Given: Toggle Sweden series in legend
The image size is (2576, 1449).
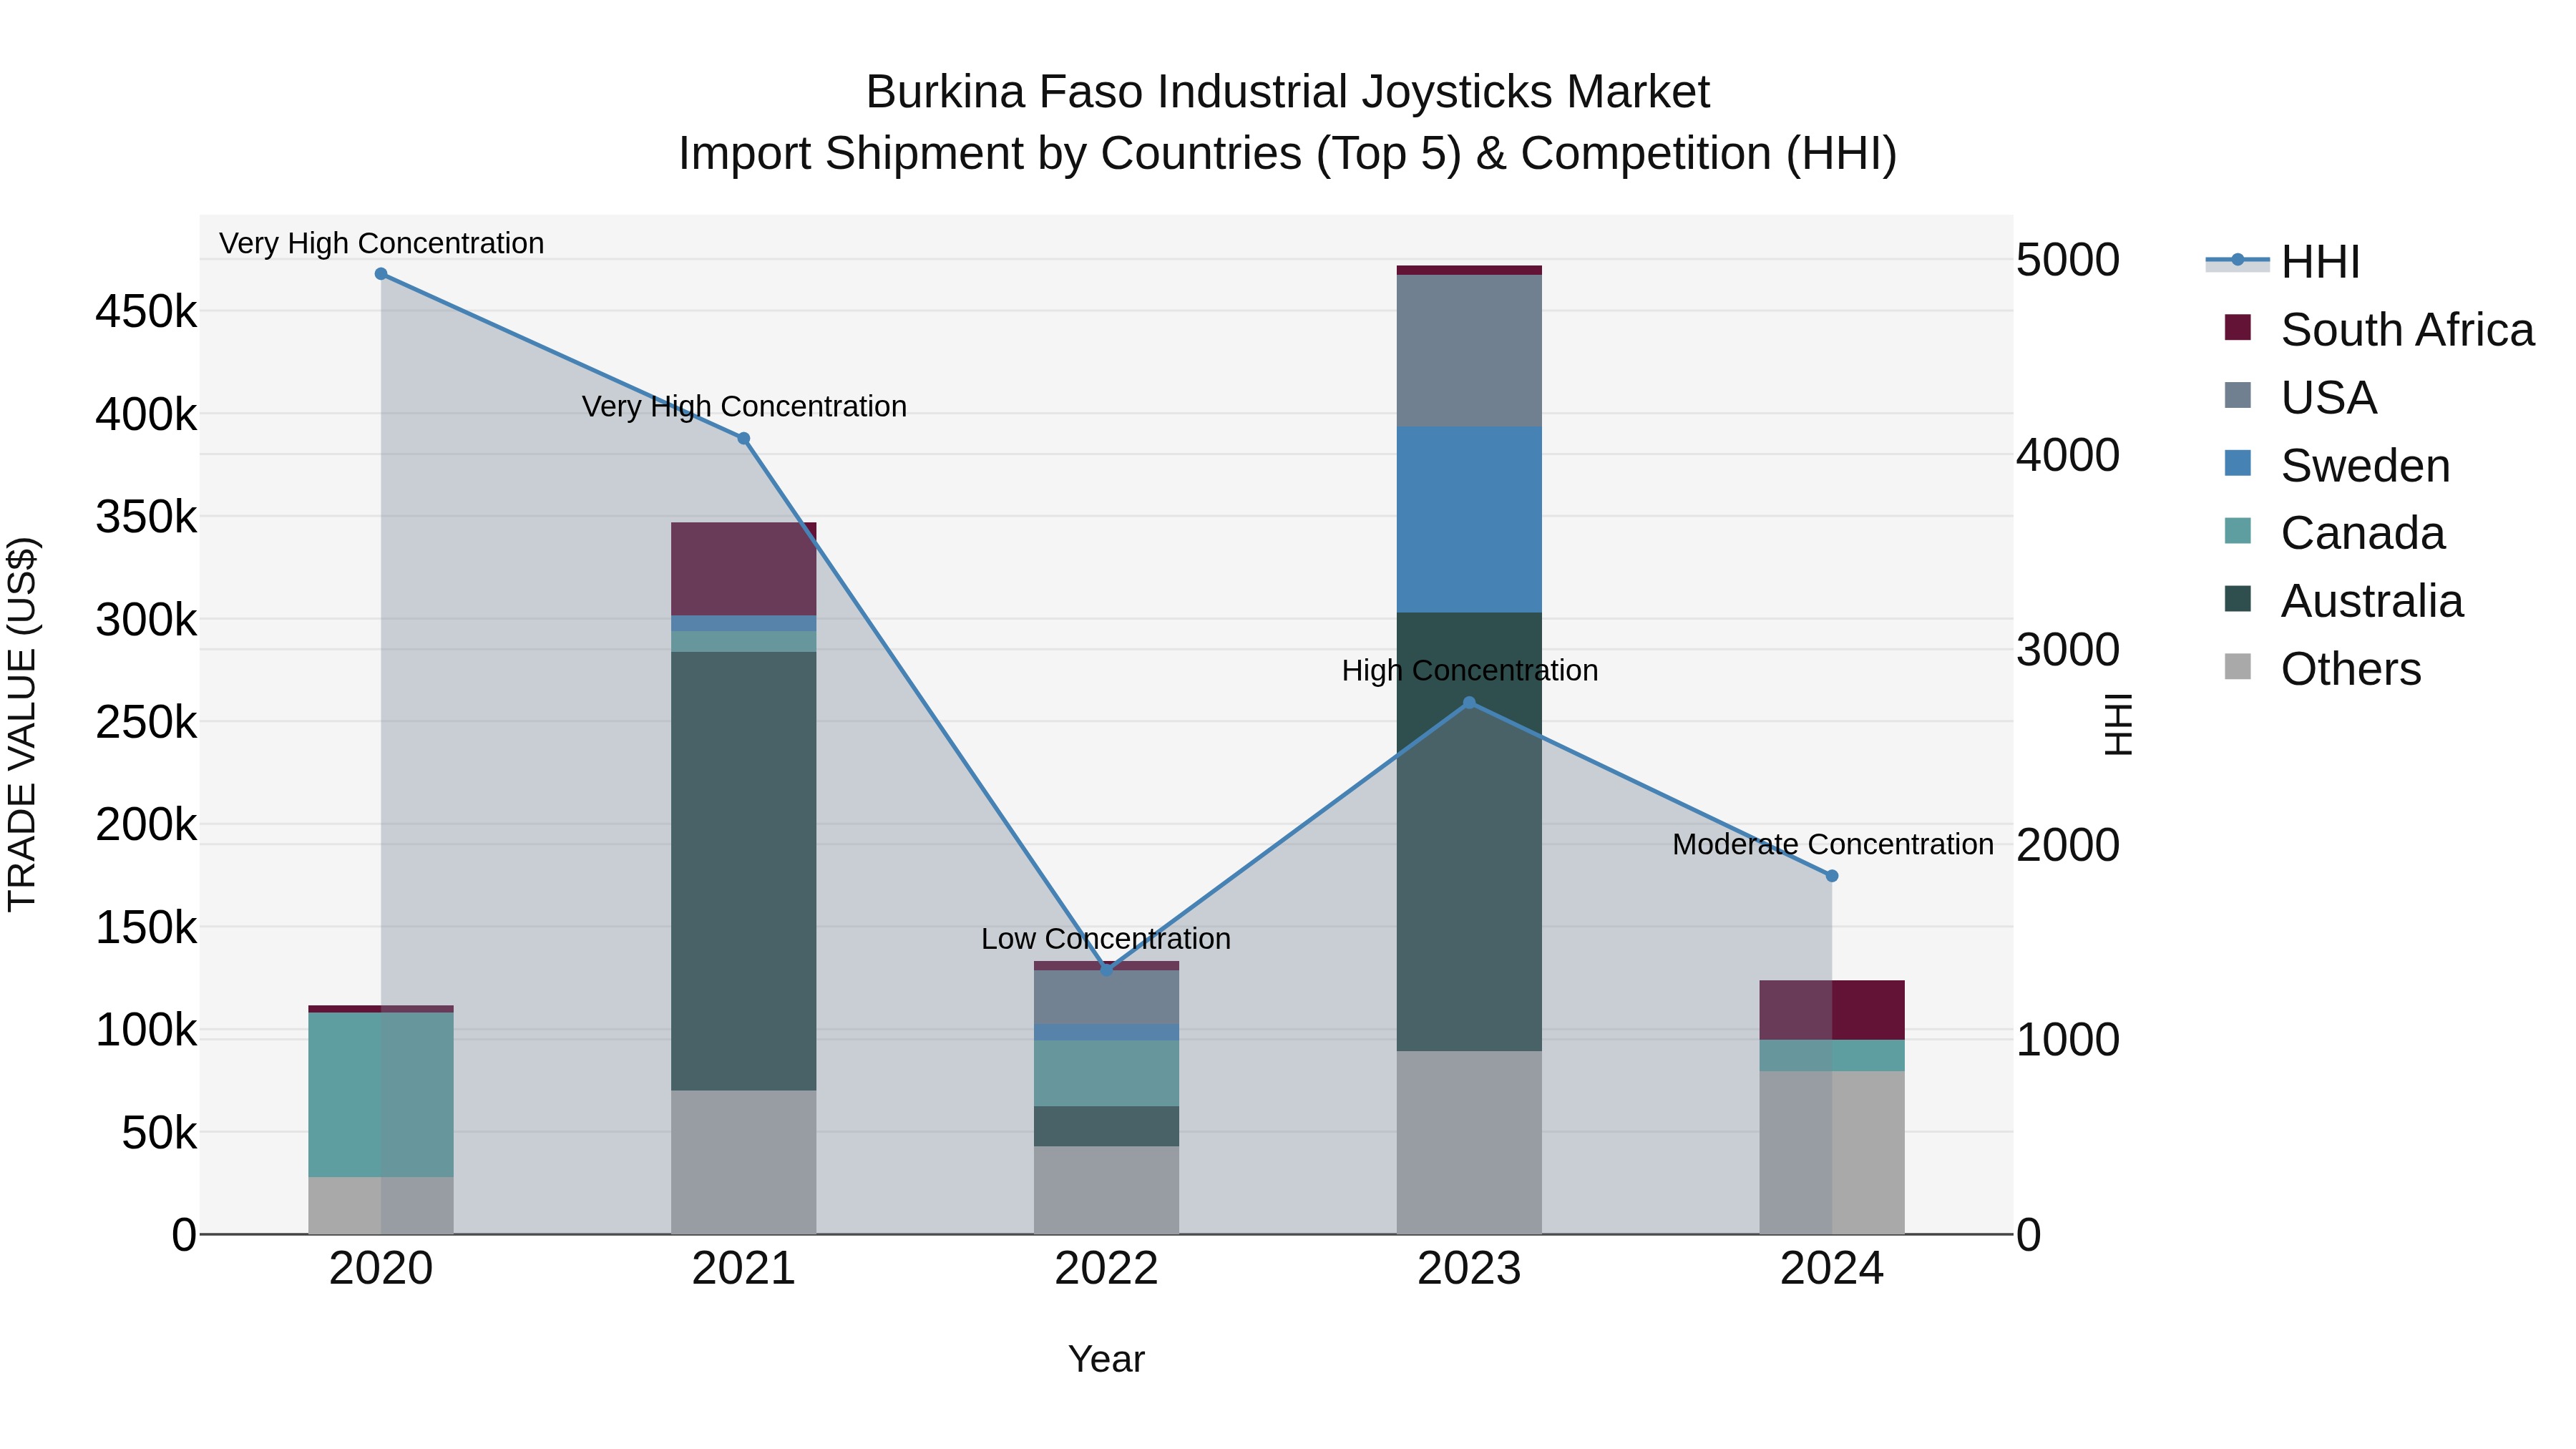Looking at the screenshot, I should [2337, 465].
